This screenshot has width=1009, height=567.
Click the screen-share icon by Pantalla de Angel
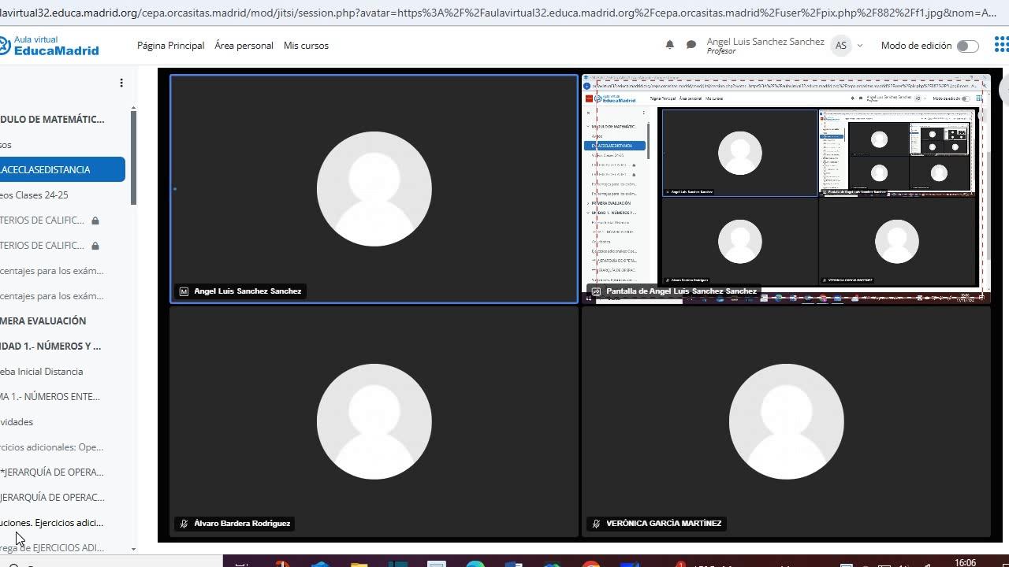596,291
